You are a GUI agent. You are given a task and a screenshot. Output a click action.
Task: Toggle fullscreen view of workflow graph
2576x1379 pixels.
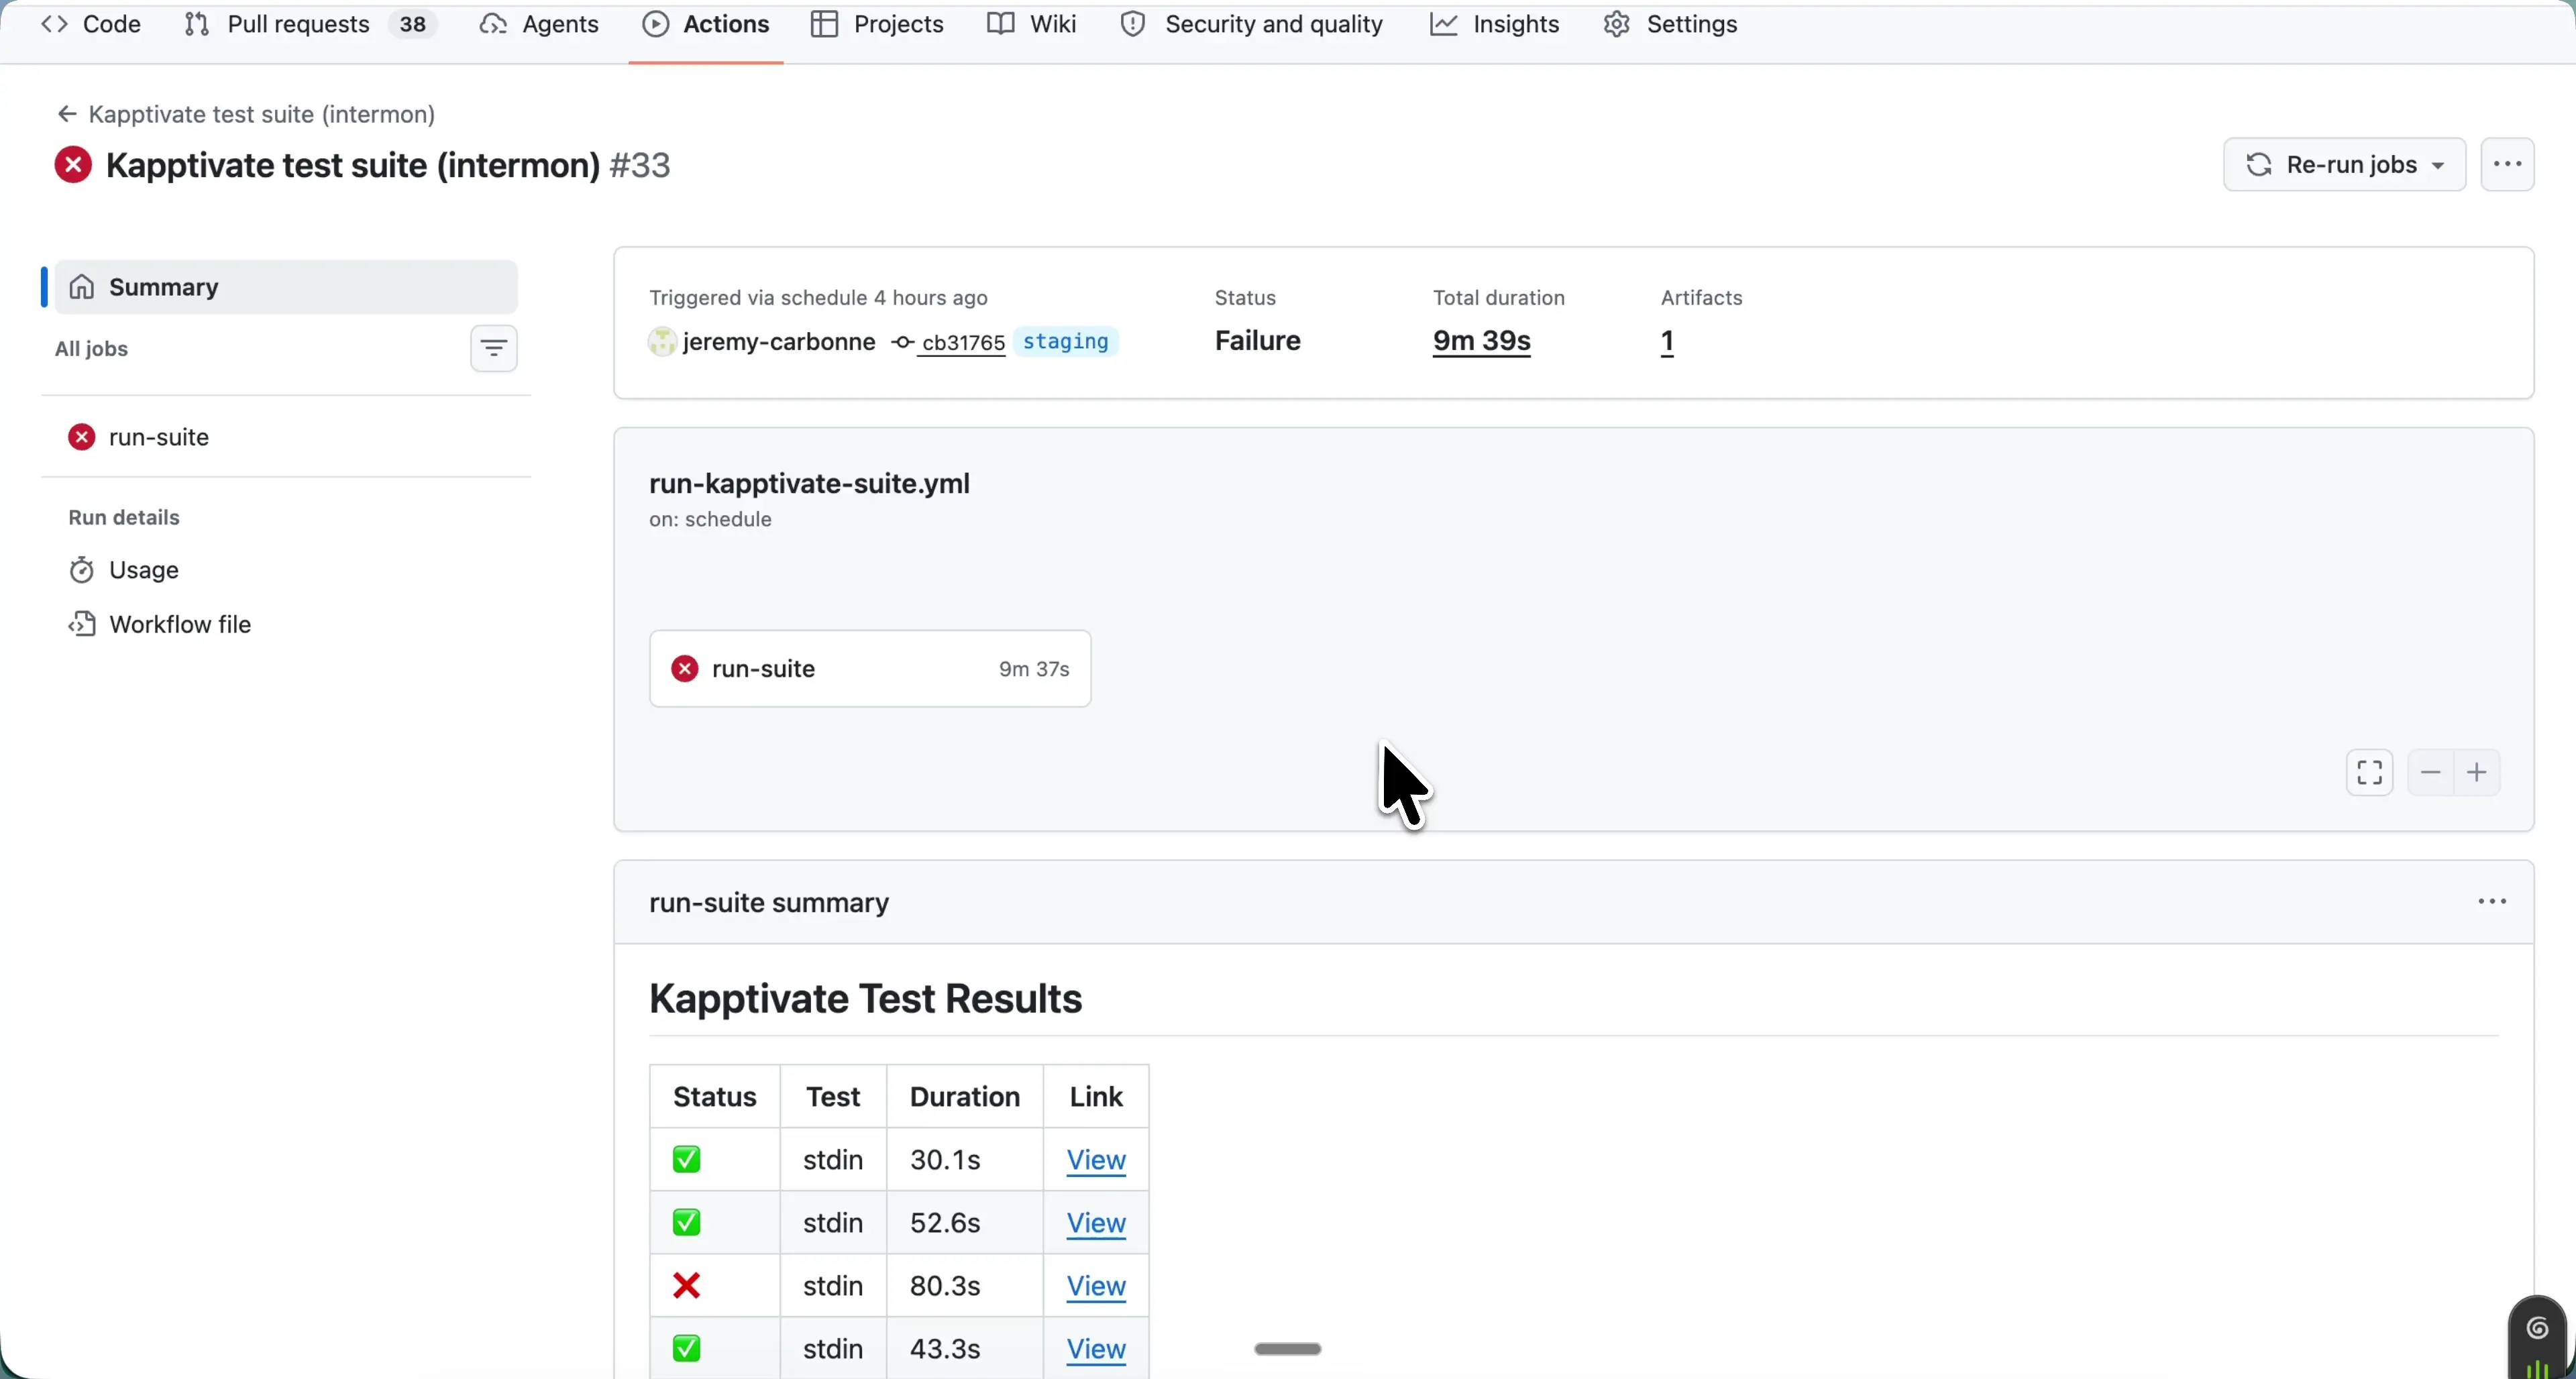coord(2369,773)
